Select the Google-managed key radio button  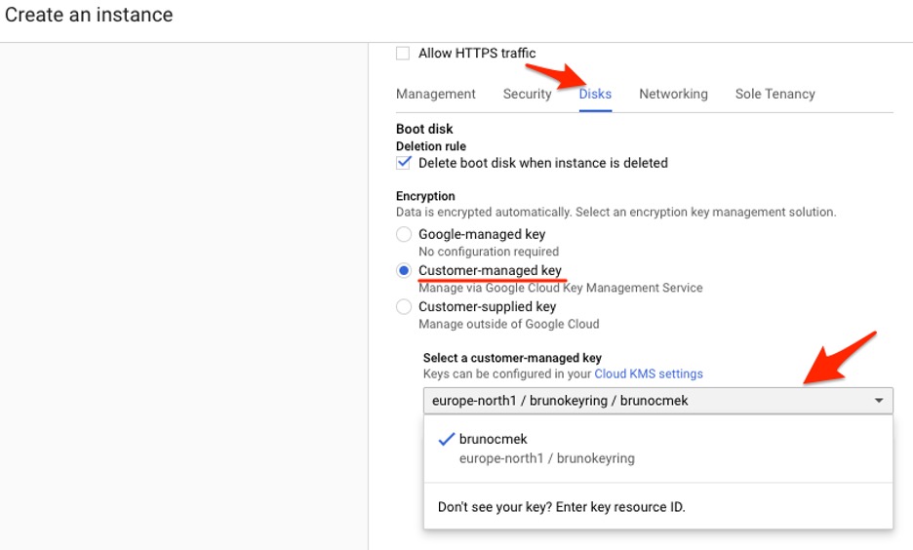point(404,234)
